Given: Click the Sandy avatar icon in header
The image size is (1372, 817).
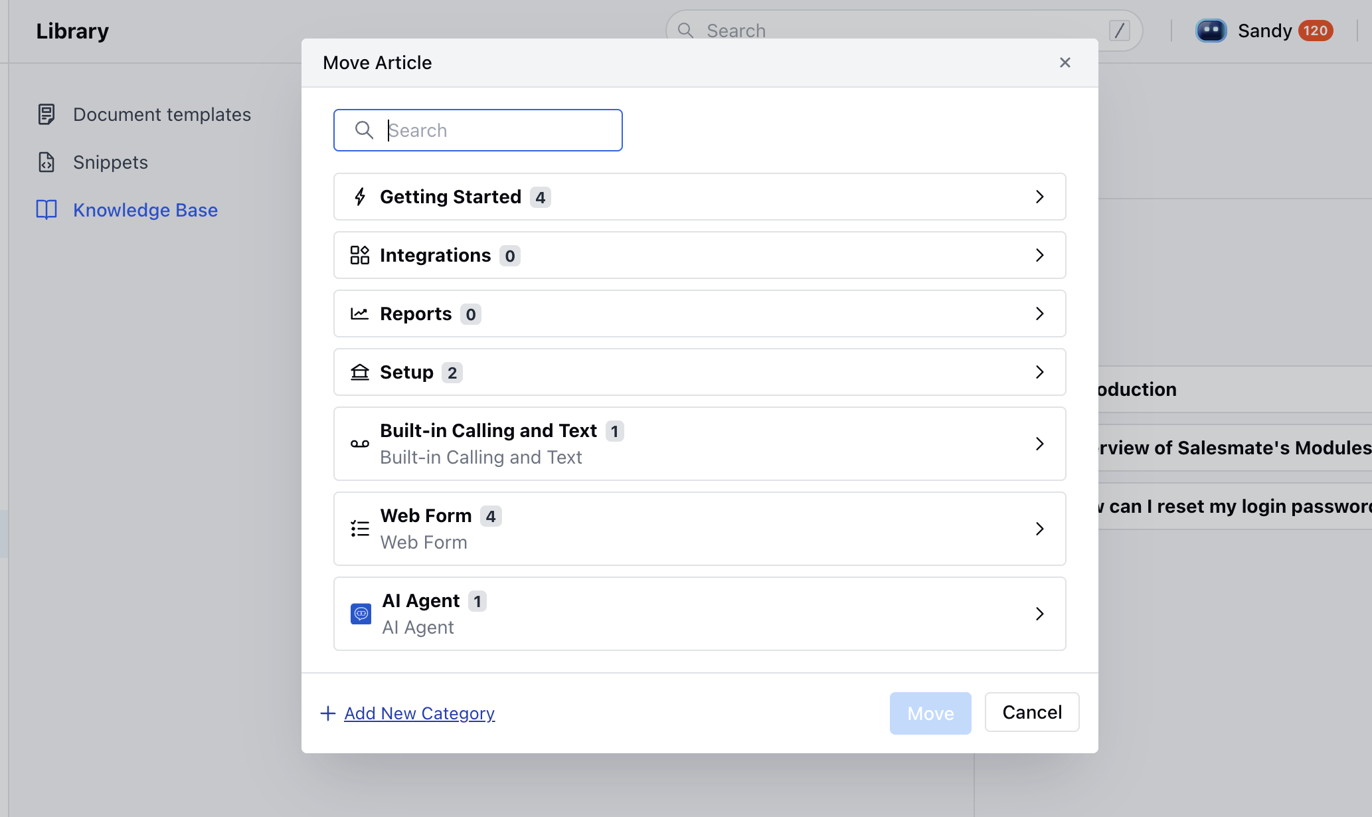Looking at the screenshot, I should coord(1211,31).
